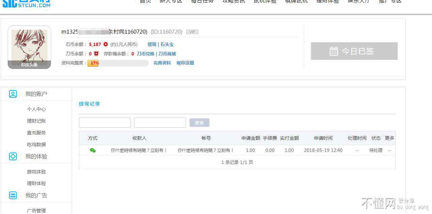Click the payee name in 收款人 column

139,150
